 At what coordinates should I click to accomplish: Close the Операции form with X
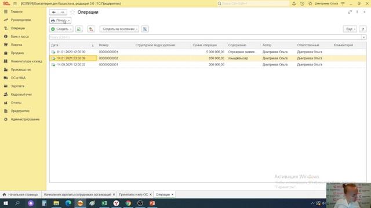[365, 12]
